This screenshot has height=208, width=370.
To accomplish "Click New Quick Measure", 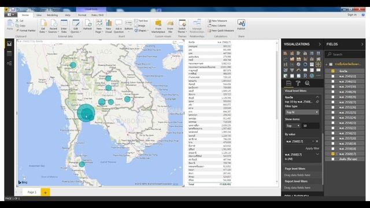I will pos(221,31).
